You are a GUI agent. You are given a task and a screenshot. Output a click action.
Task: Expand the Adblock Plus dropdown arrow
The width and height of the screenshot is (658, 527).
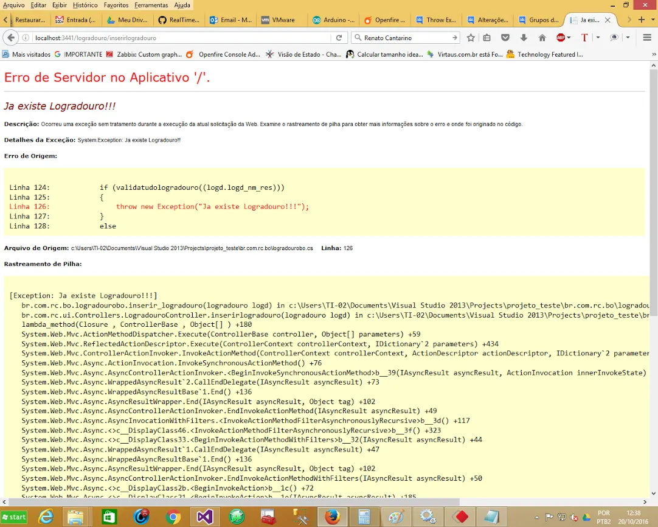click(x=569, y=38)
